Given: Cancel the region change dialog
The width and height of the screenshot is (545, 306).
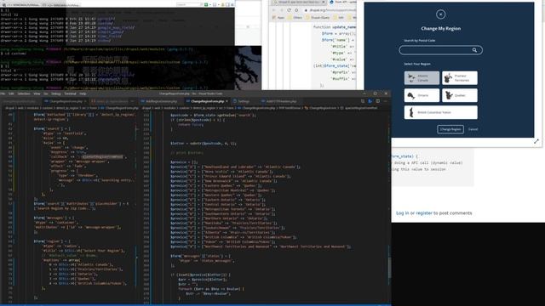Looking at the screenshot, I should point(473,129).
